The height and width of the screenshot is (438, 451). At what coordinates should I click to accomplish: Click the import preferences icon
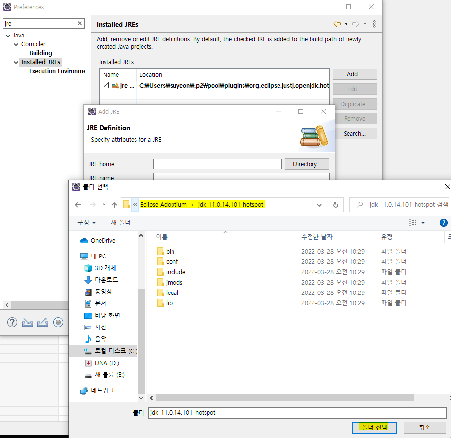coord(27,322)
